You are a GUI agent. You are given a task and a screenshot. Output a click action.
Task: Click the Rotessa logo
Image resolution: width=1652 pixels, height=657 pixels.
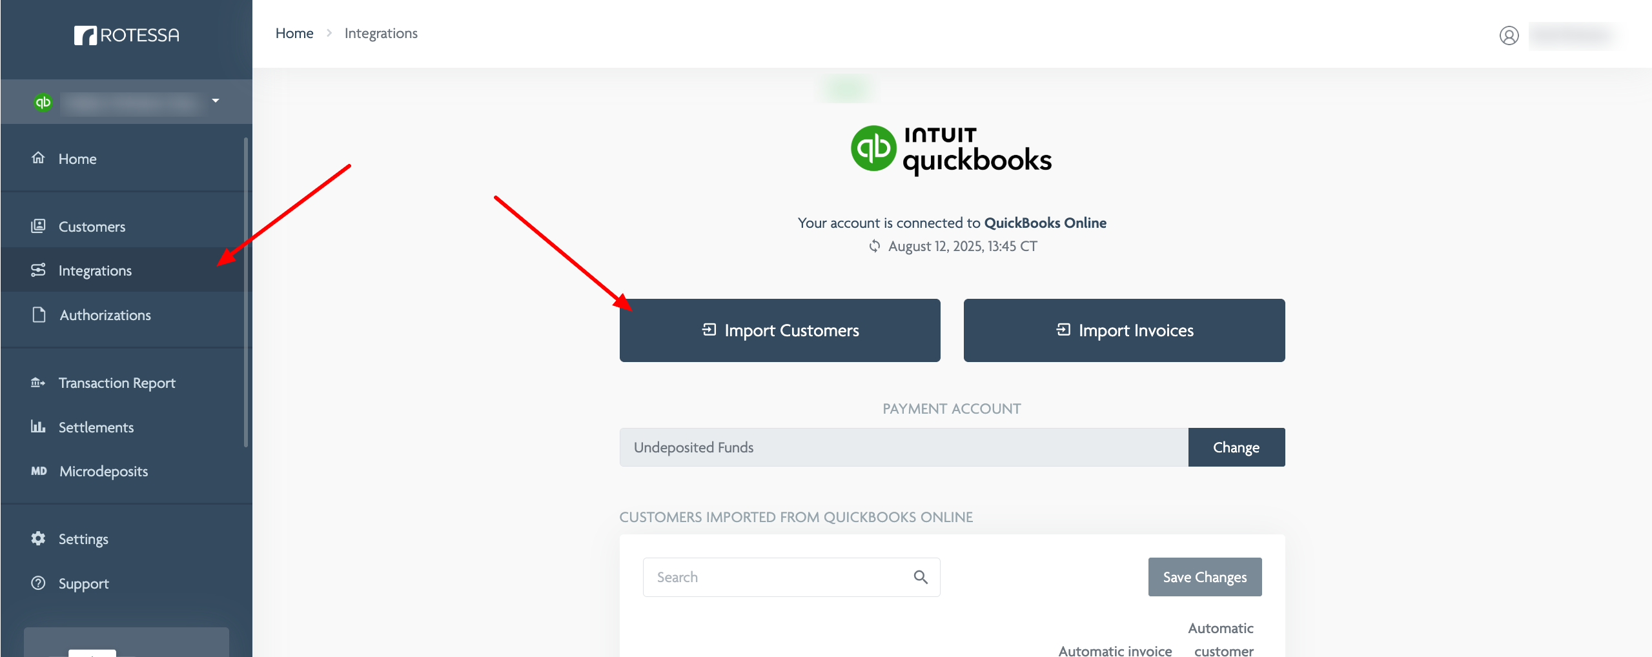click(x=127, y=35)
